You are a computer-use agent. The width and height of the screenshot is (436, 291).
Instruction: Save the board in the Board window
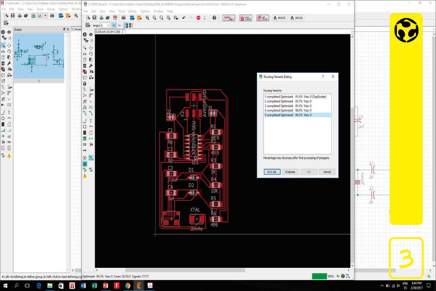click(x=95, y=18)
